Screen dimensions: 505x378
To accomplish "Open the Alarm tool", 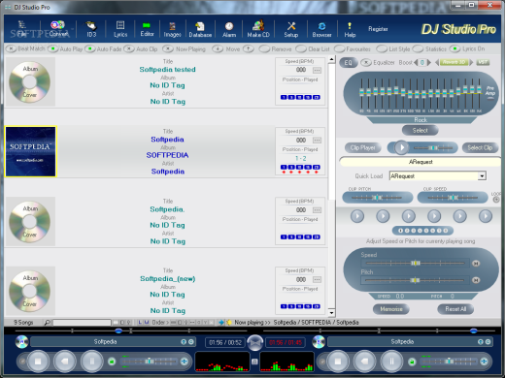I will (x=229, y=29).
